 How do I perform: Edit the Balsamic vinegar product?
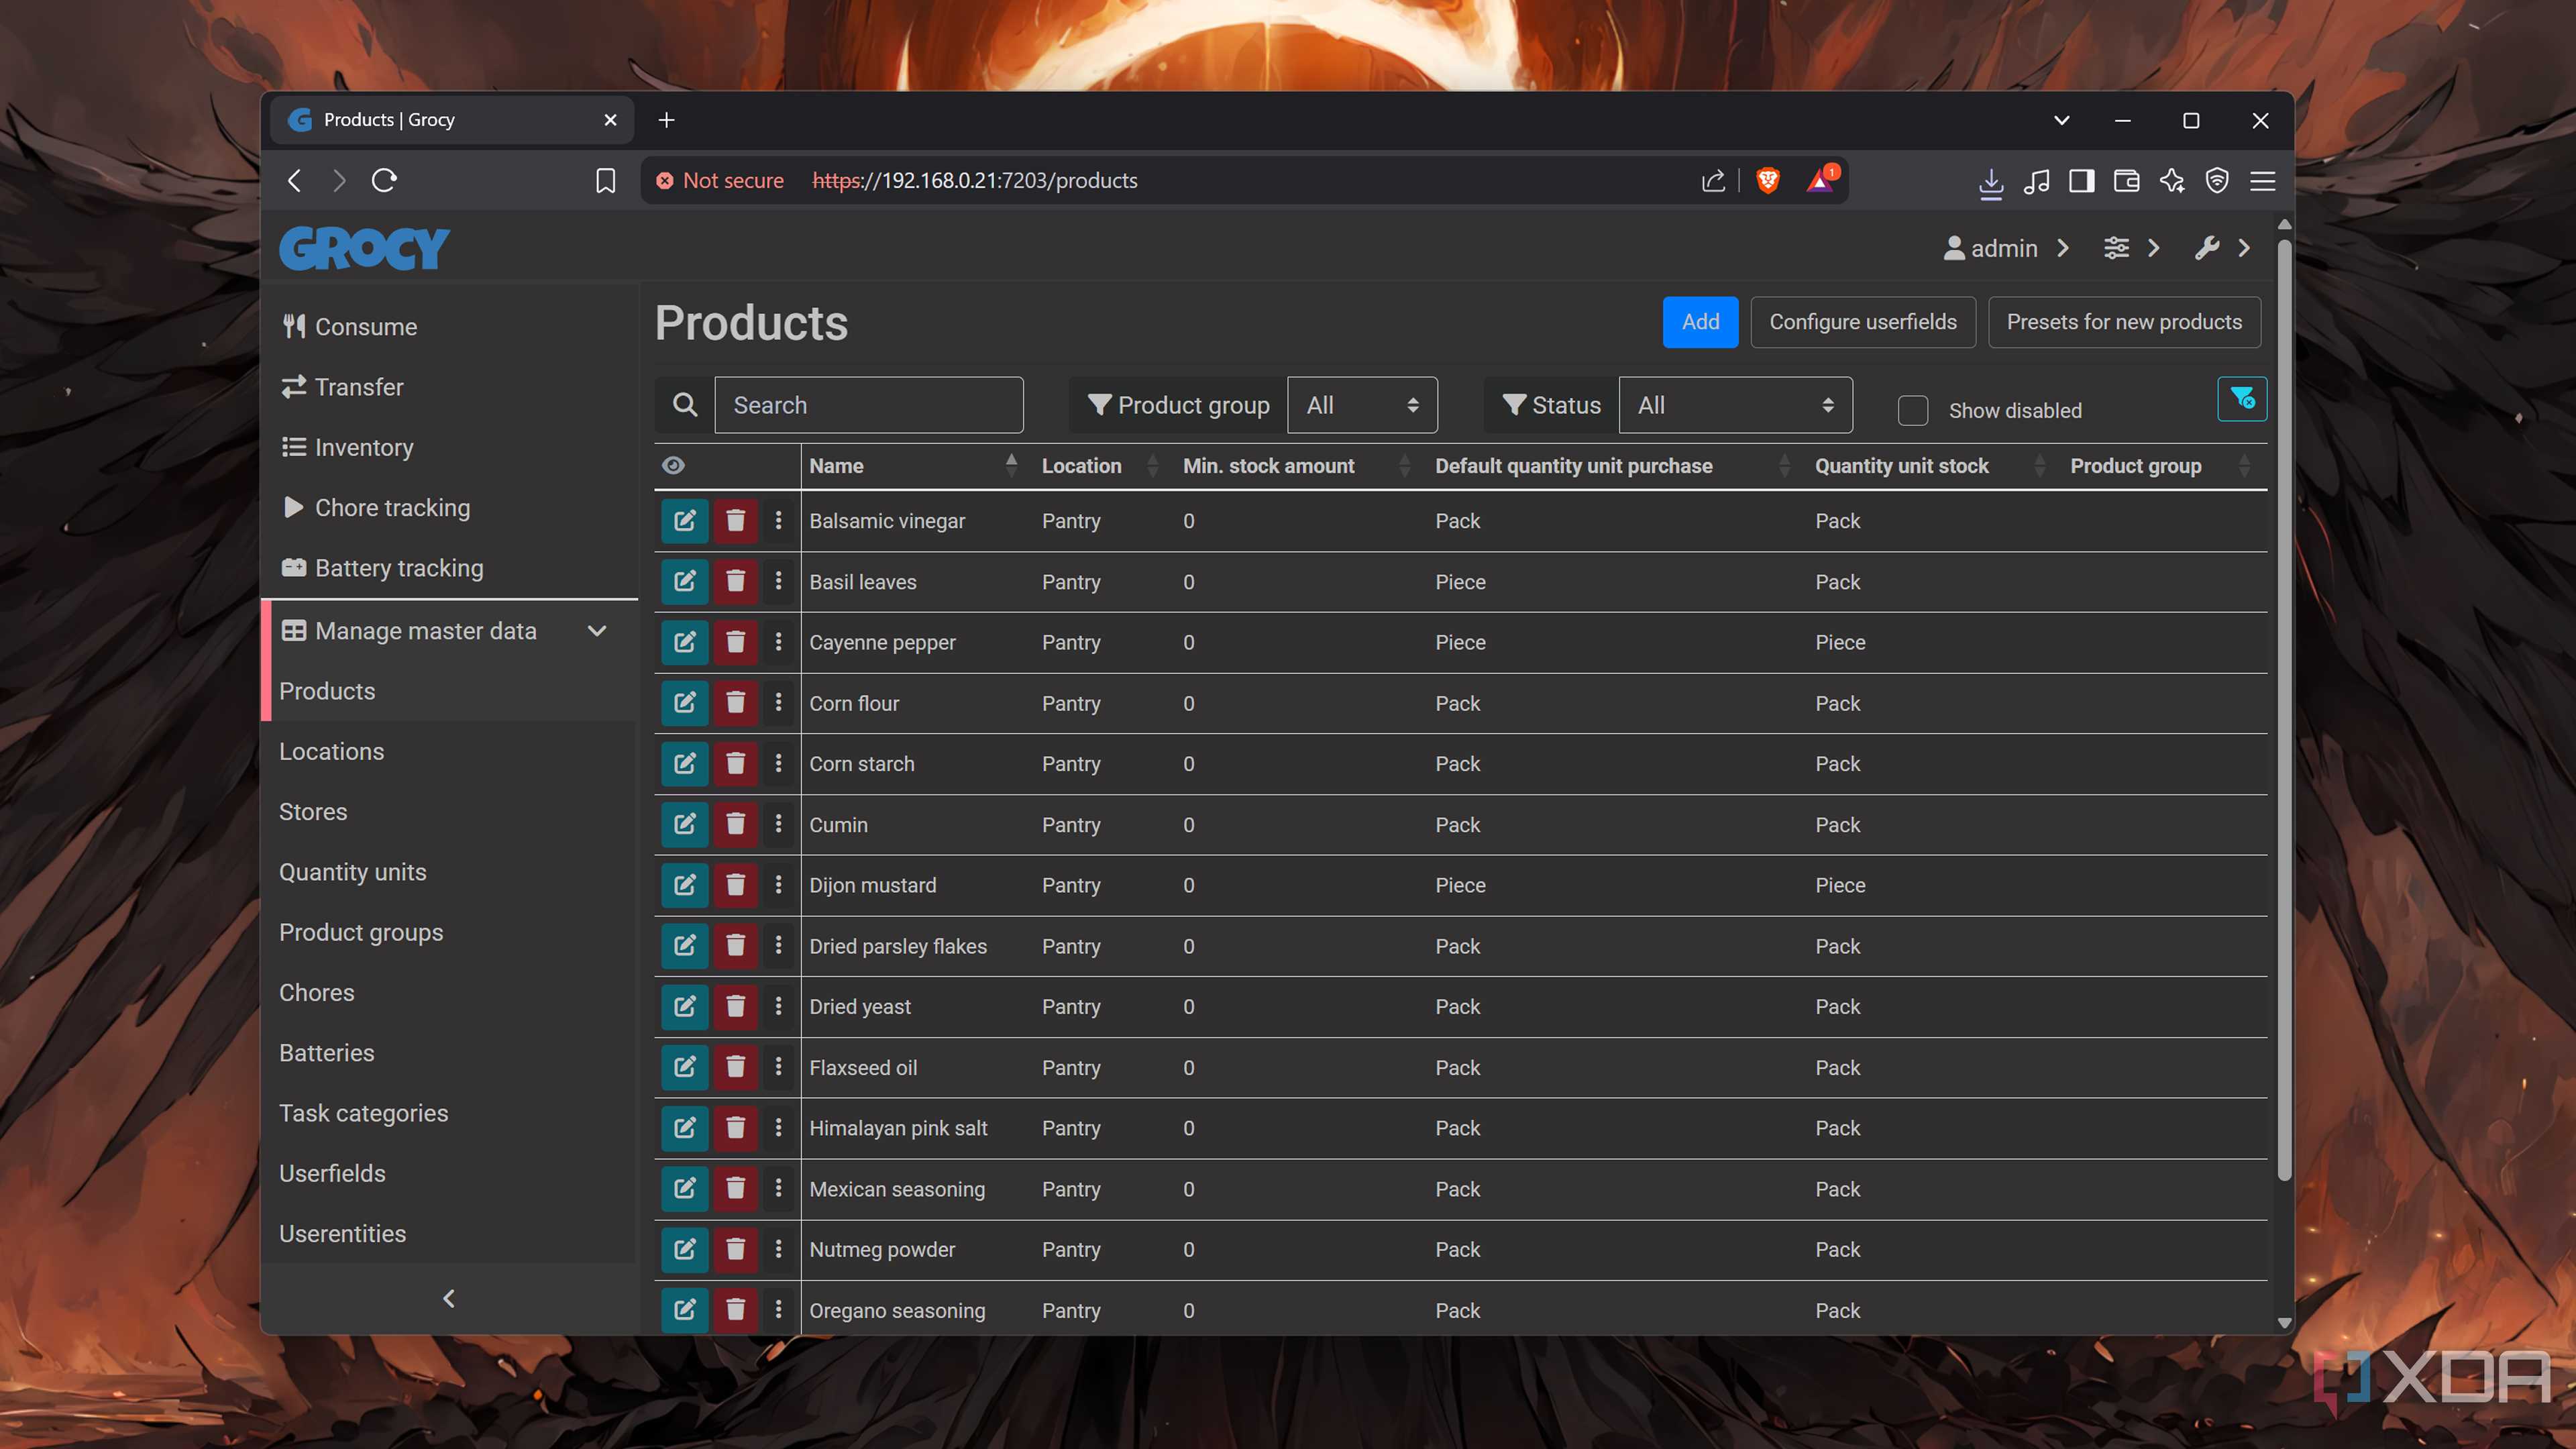pos(684,521)
